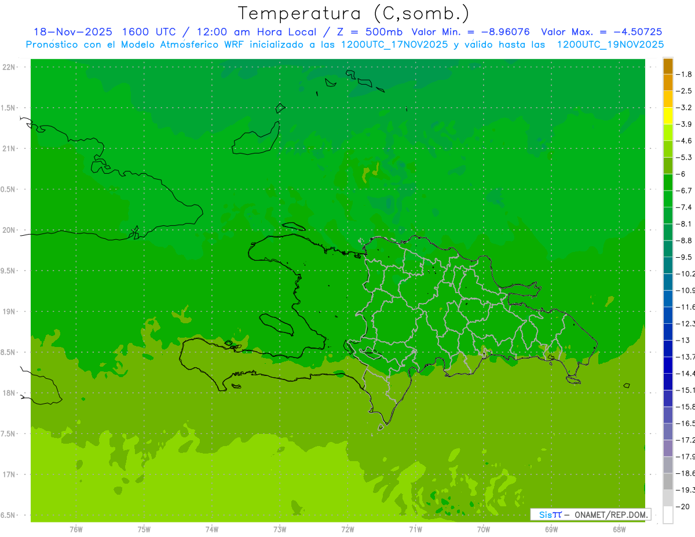Viewport: 695px width, 537px height.
Task: Pick the white swatch below -20 on the scale
Action: click(668, 515)
